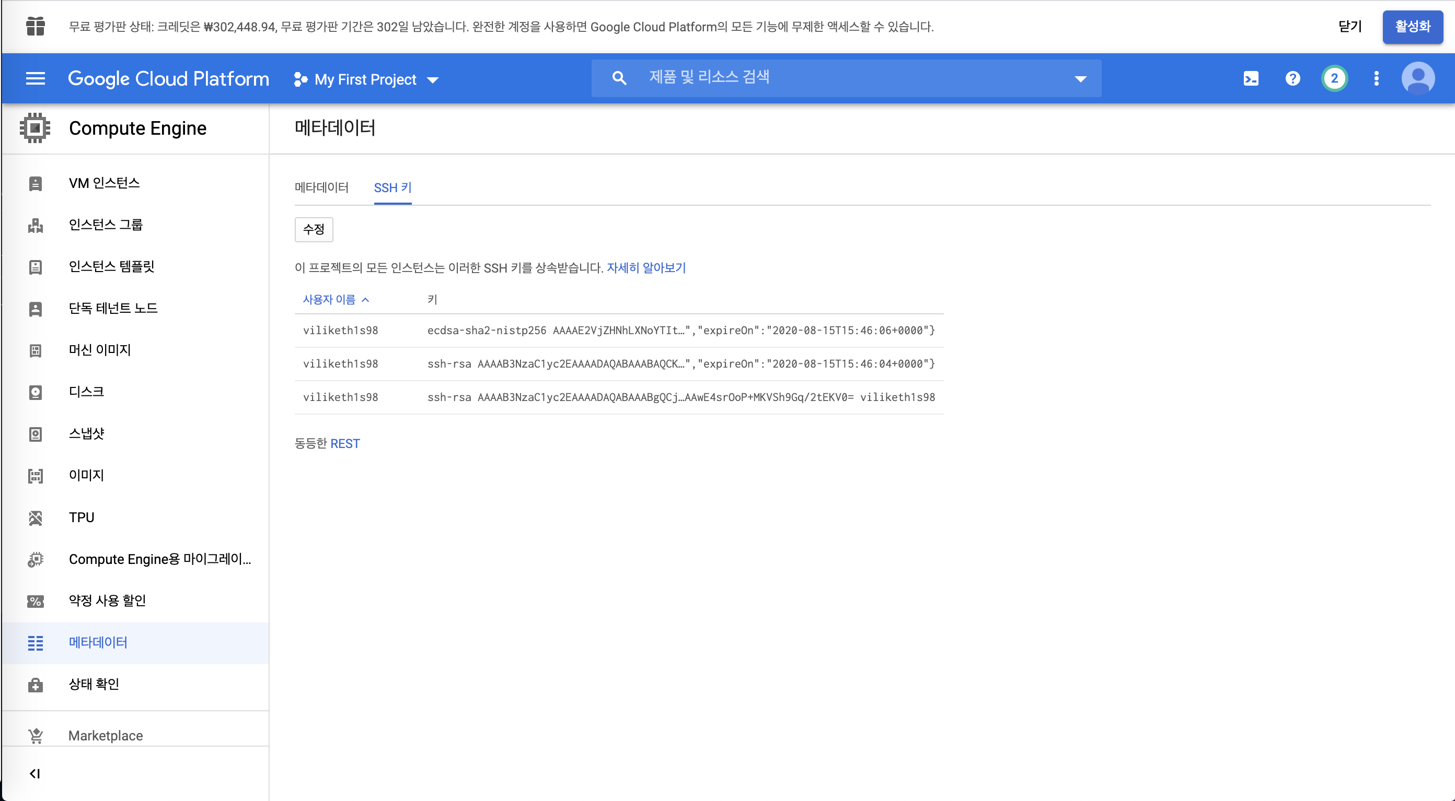The width and height of the screenshot is (1455, 801).
Task: Open the more options three-dot menu
Action: click(1376, 78)
